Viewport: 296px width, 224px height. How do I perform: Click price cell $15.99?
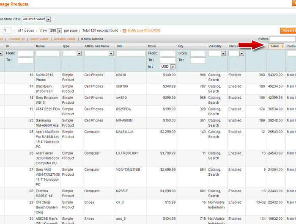170,202
